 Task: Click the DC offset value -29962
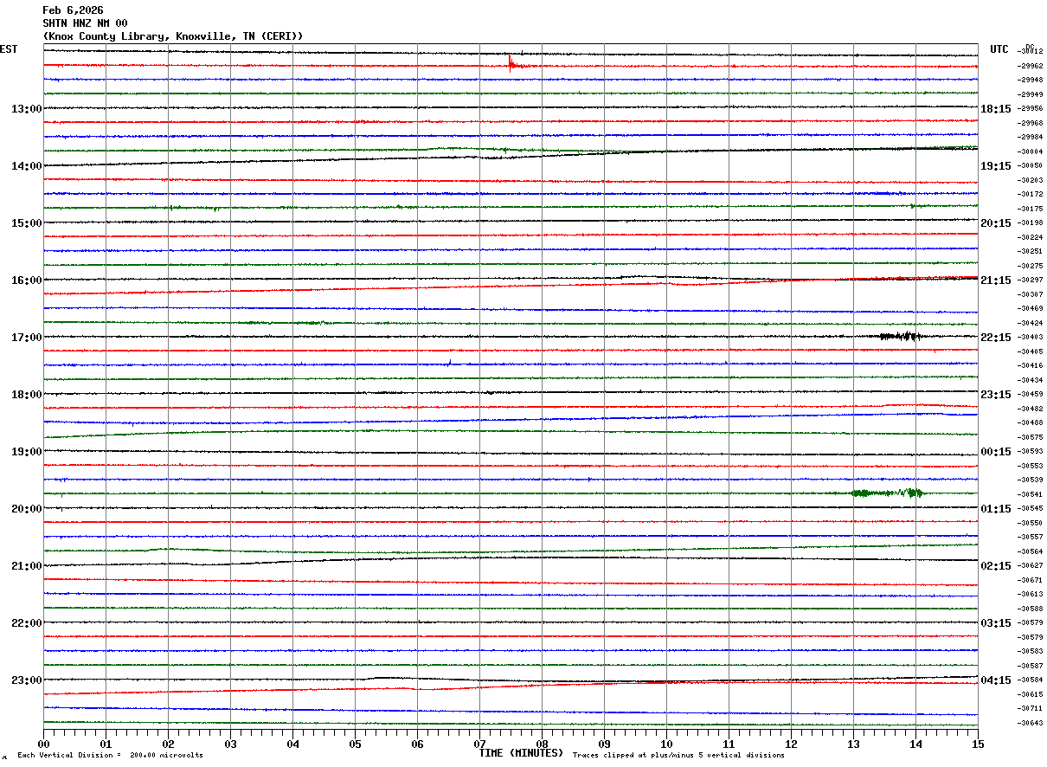(x=1031, y=66)
